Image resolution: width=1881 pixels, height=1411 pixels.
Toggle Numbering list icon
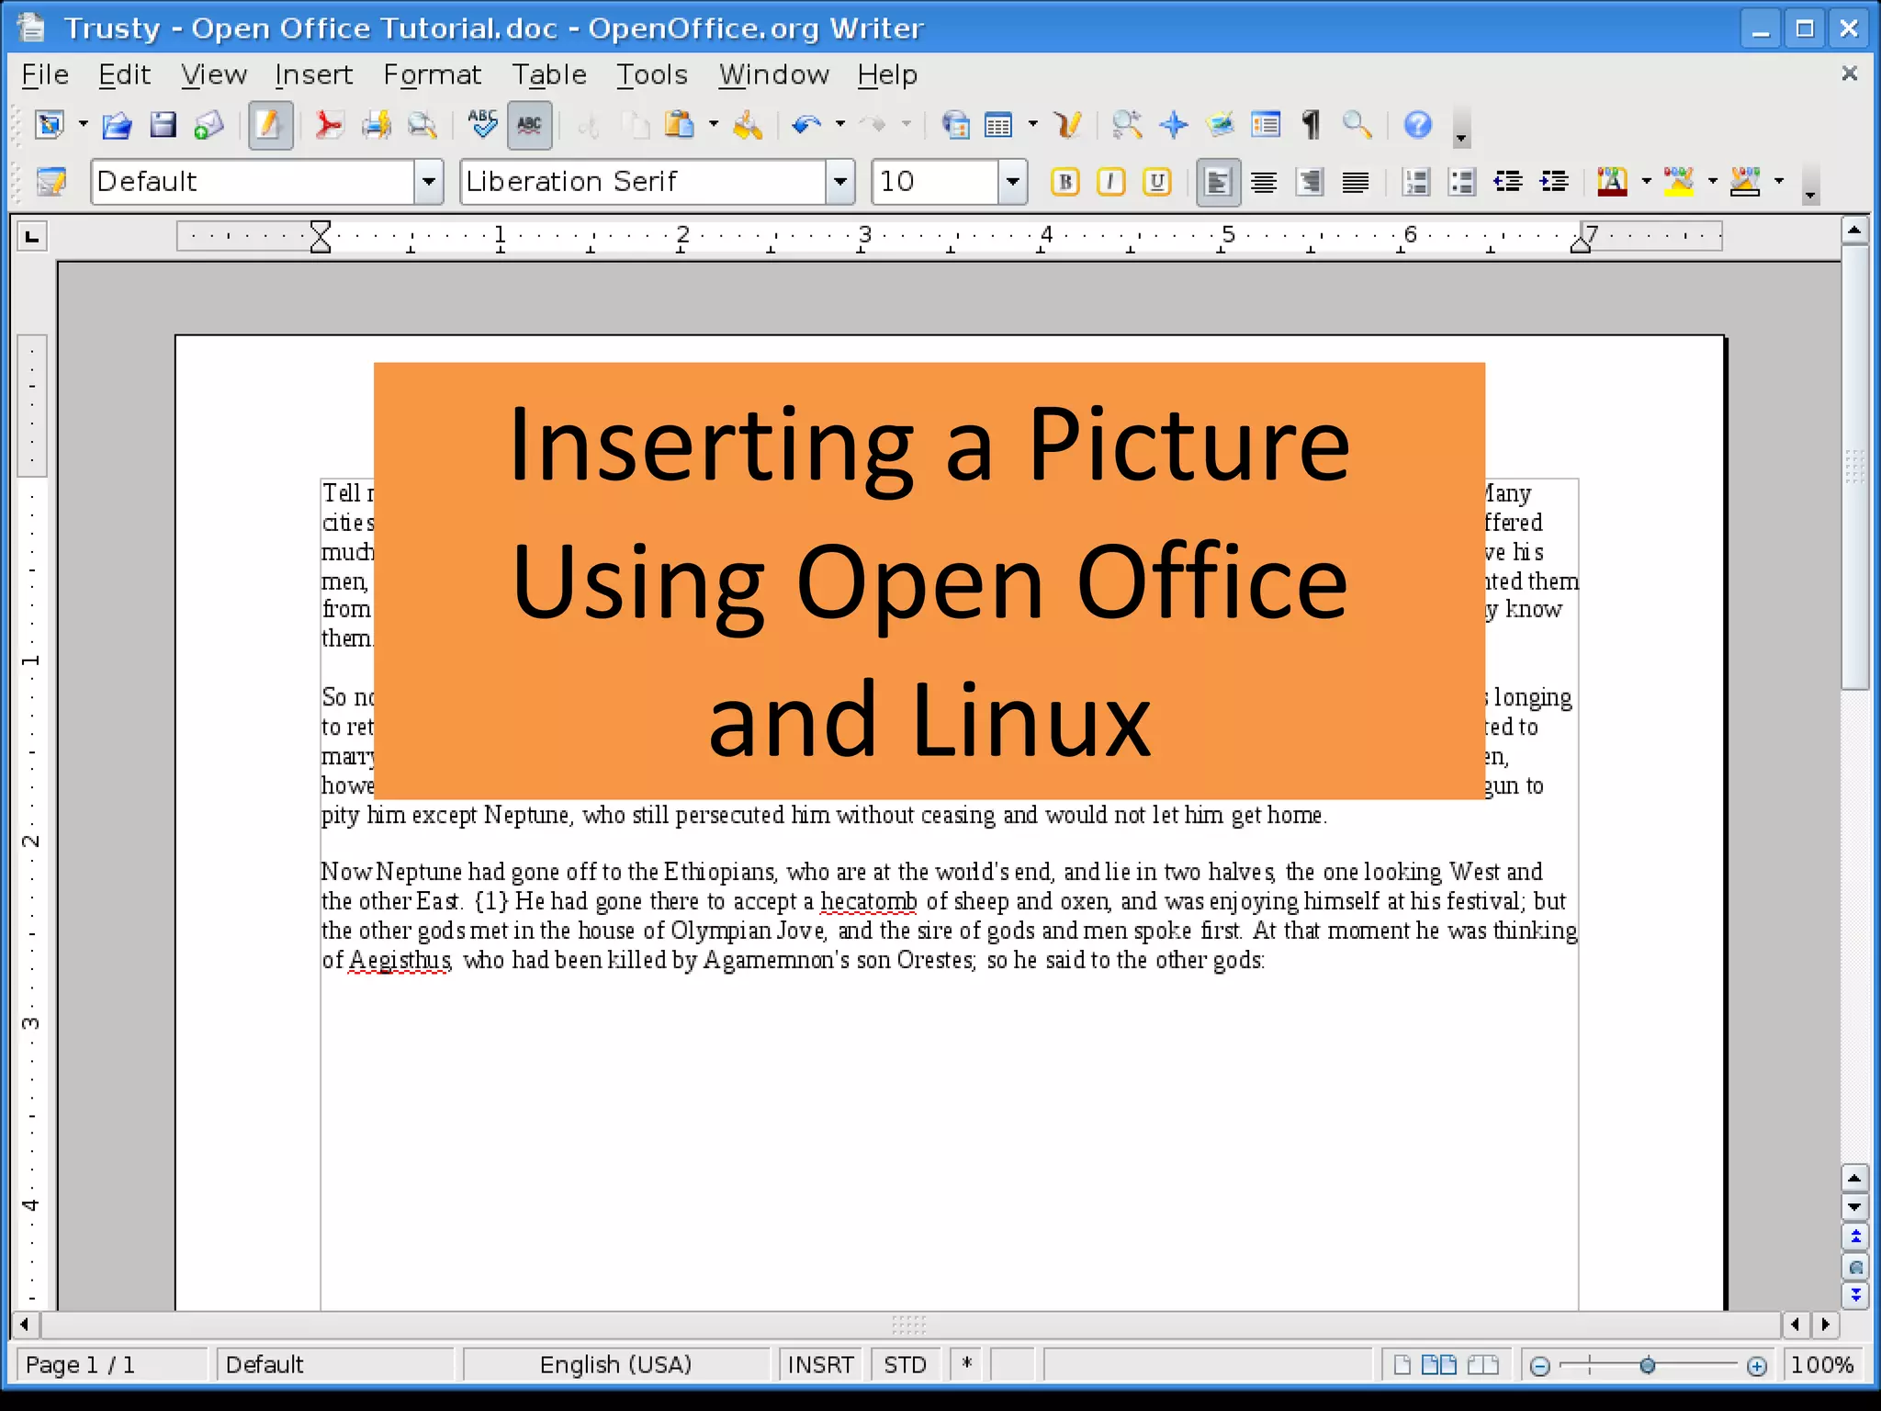pos(1416,182)
